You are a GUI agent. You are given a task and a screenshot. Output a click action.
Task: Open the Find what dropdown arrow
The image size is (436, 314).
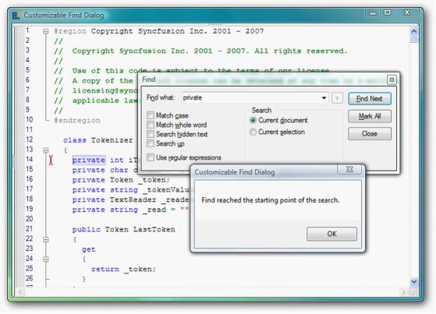tap(324, 98)
